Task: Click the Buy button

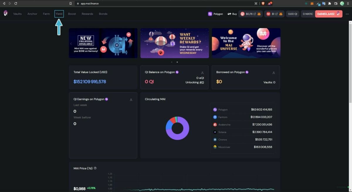Action: (232, 14)
